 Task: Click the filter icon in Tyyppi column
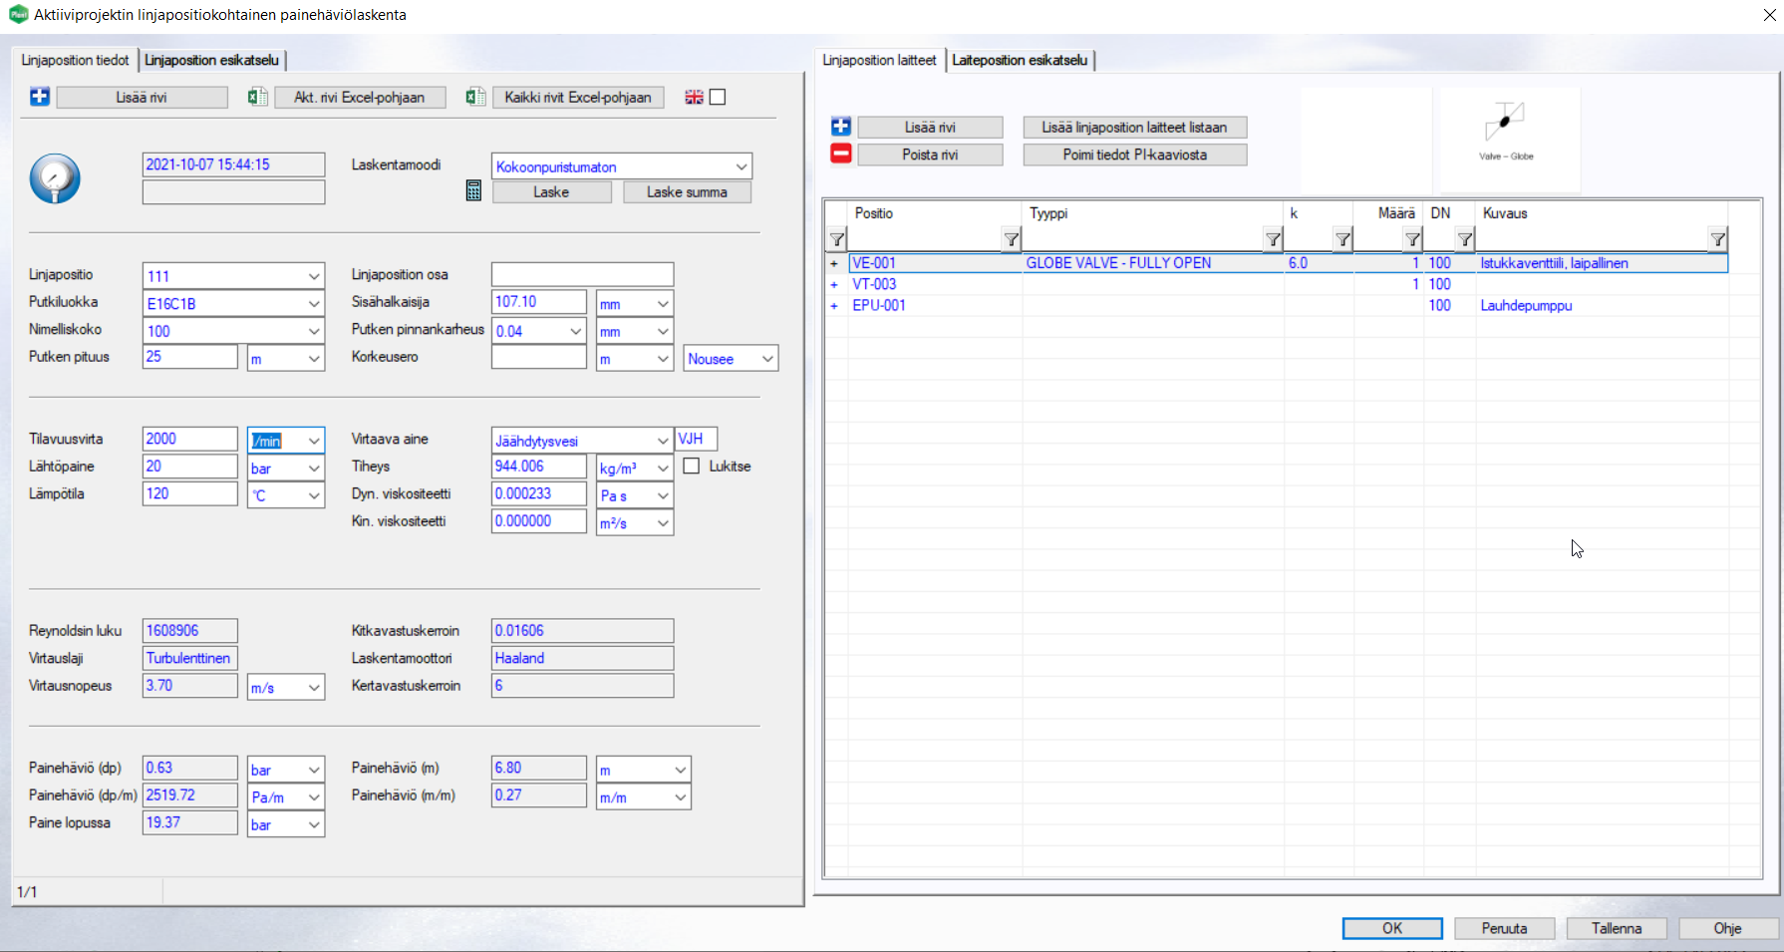coord(1273,239)
